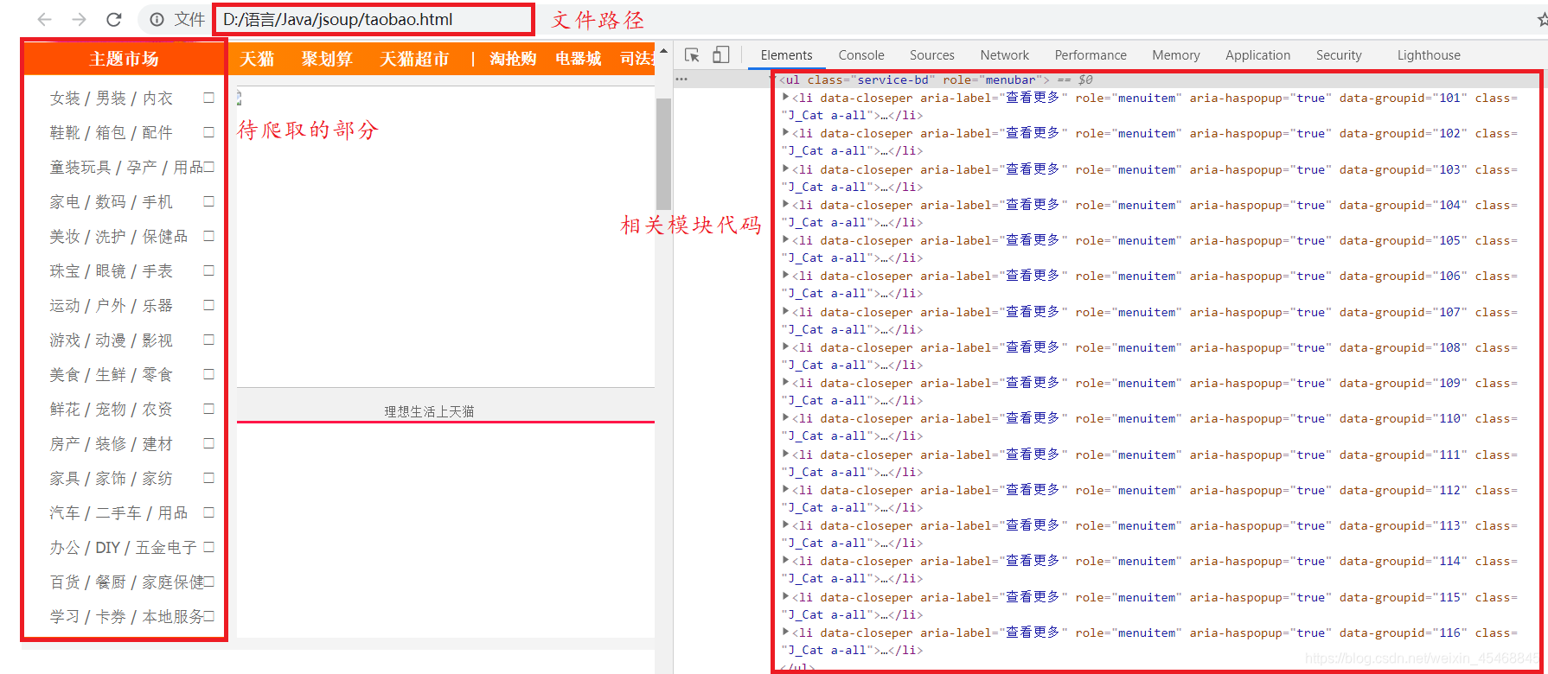Expand the li node with data-groupid 104
The width and height of the screenshot is (1548, 674).
point(786,205)
